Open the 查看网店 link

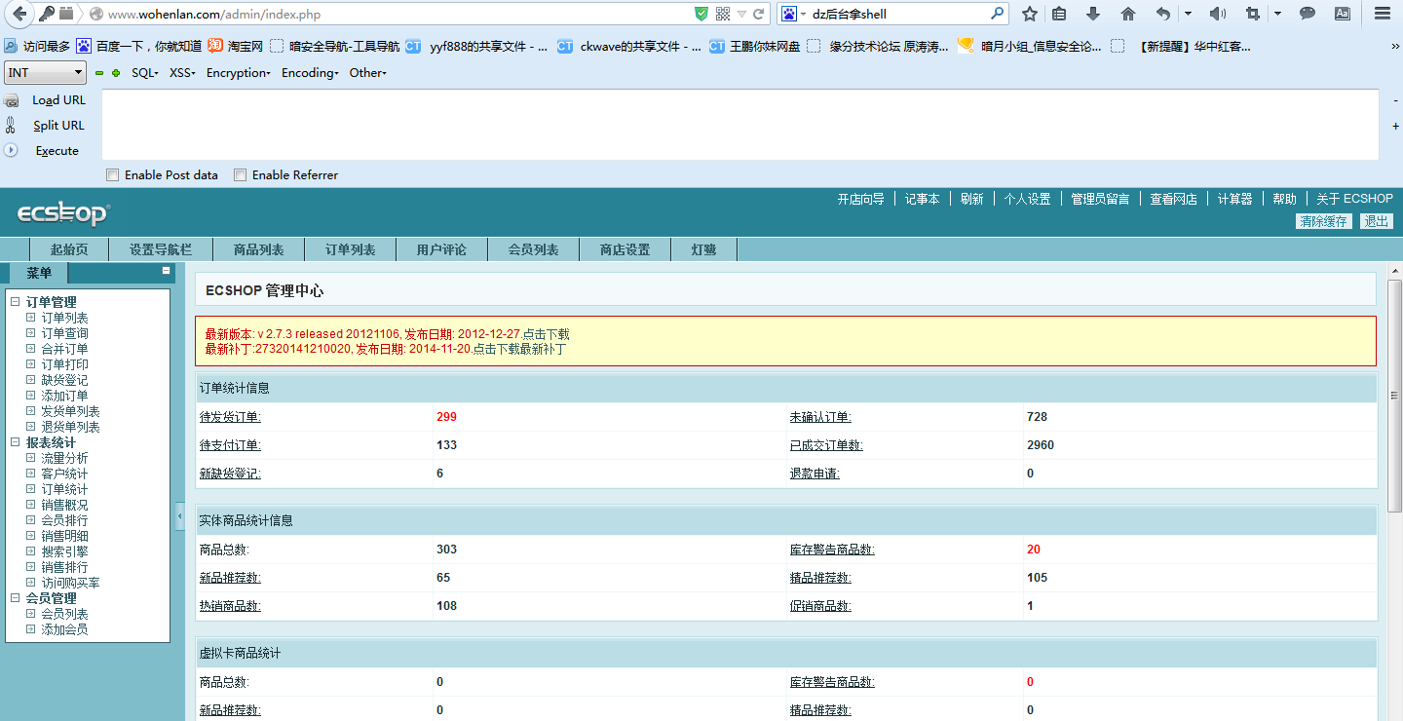click(1174, 199)
